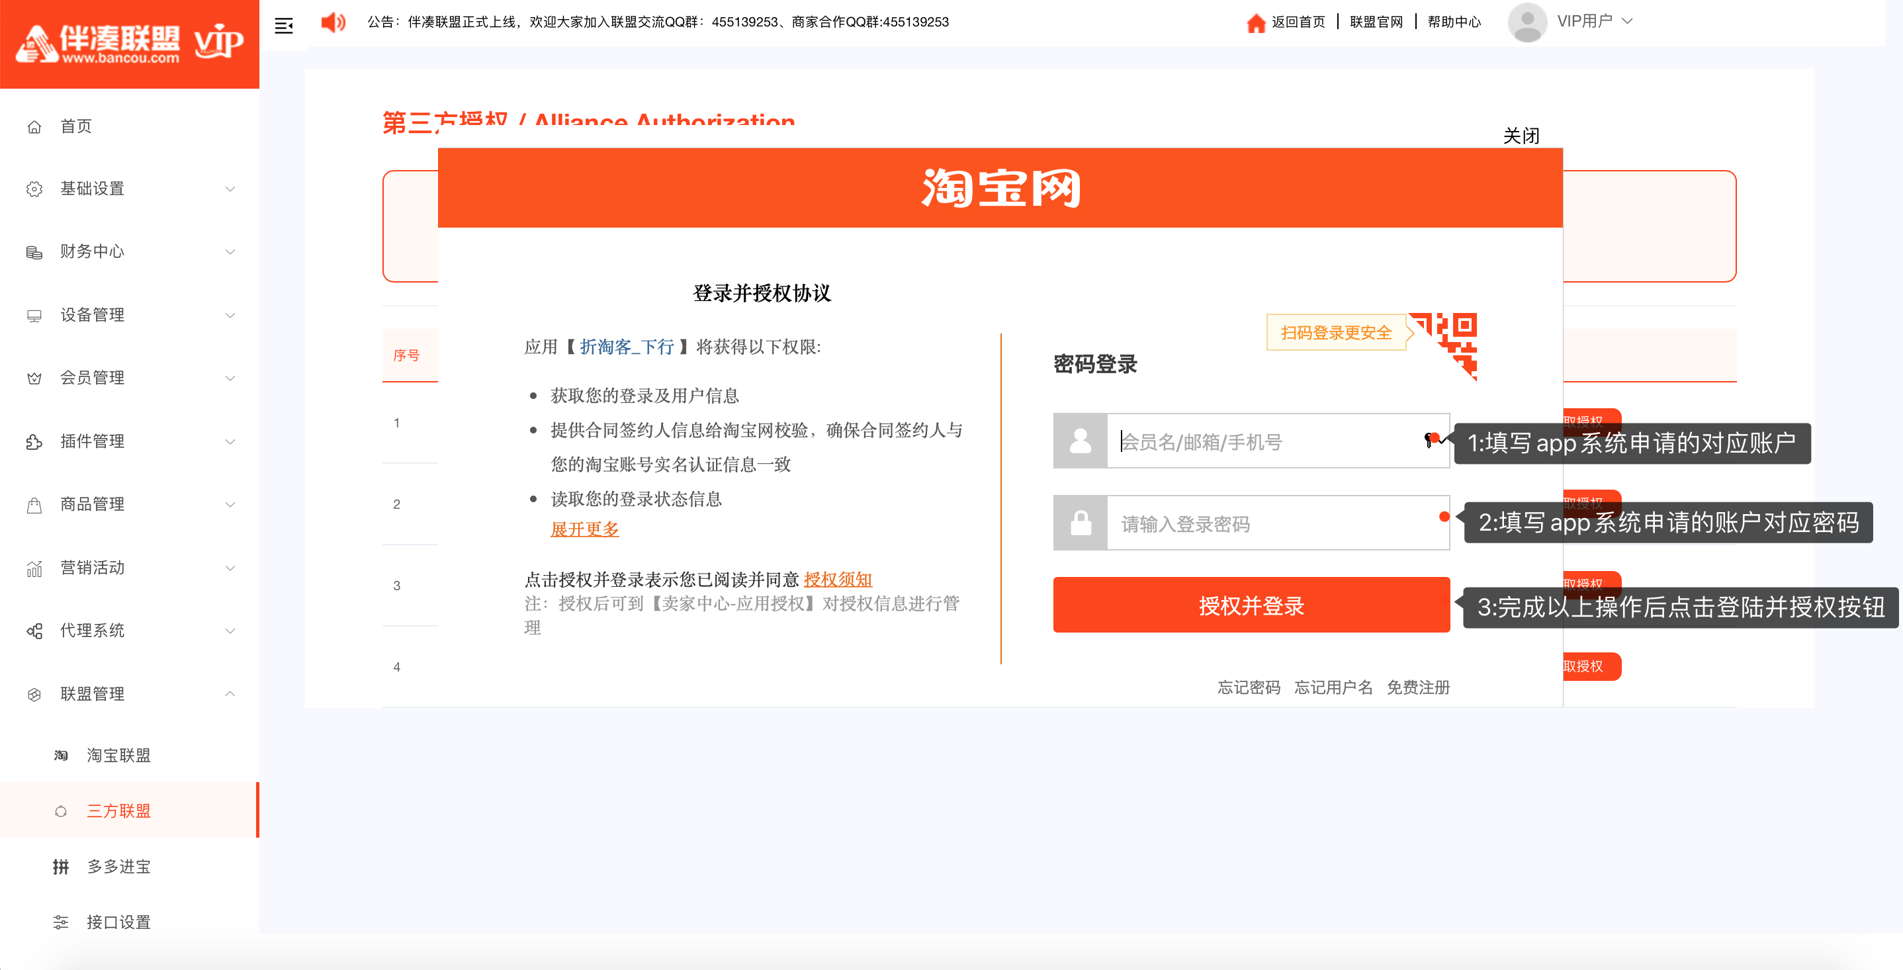
Task: Open 授权须知 link
Action: (838, 579)
